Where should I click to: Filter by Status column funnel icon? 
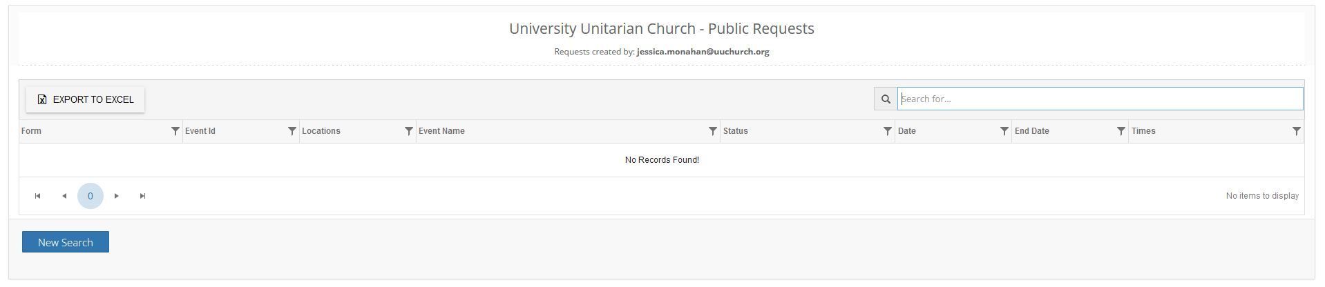(x=888, y=131)
